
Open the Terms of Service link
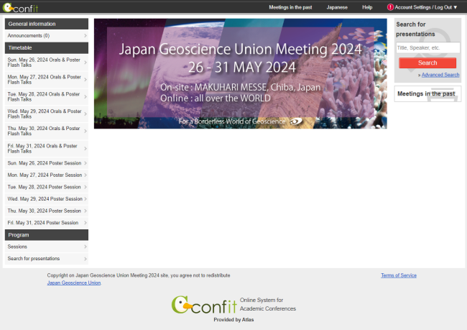(x=399, y=275)
